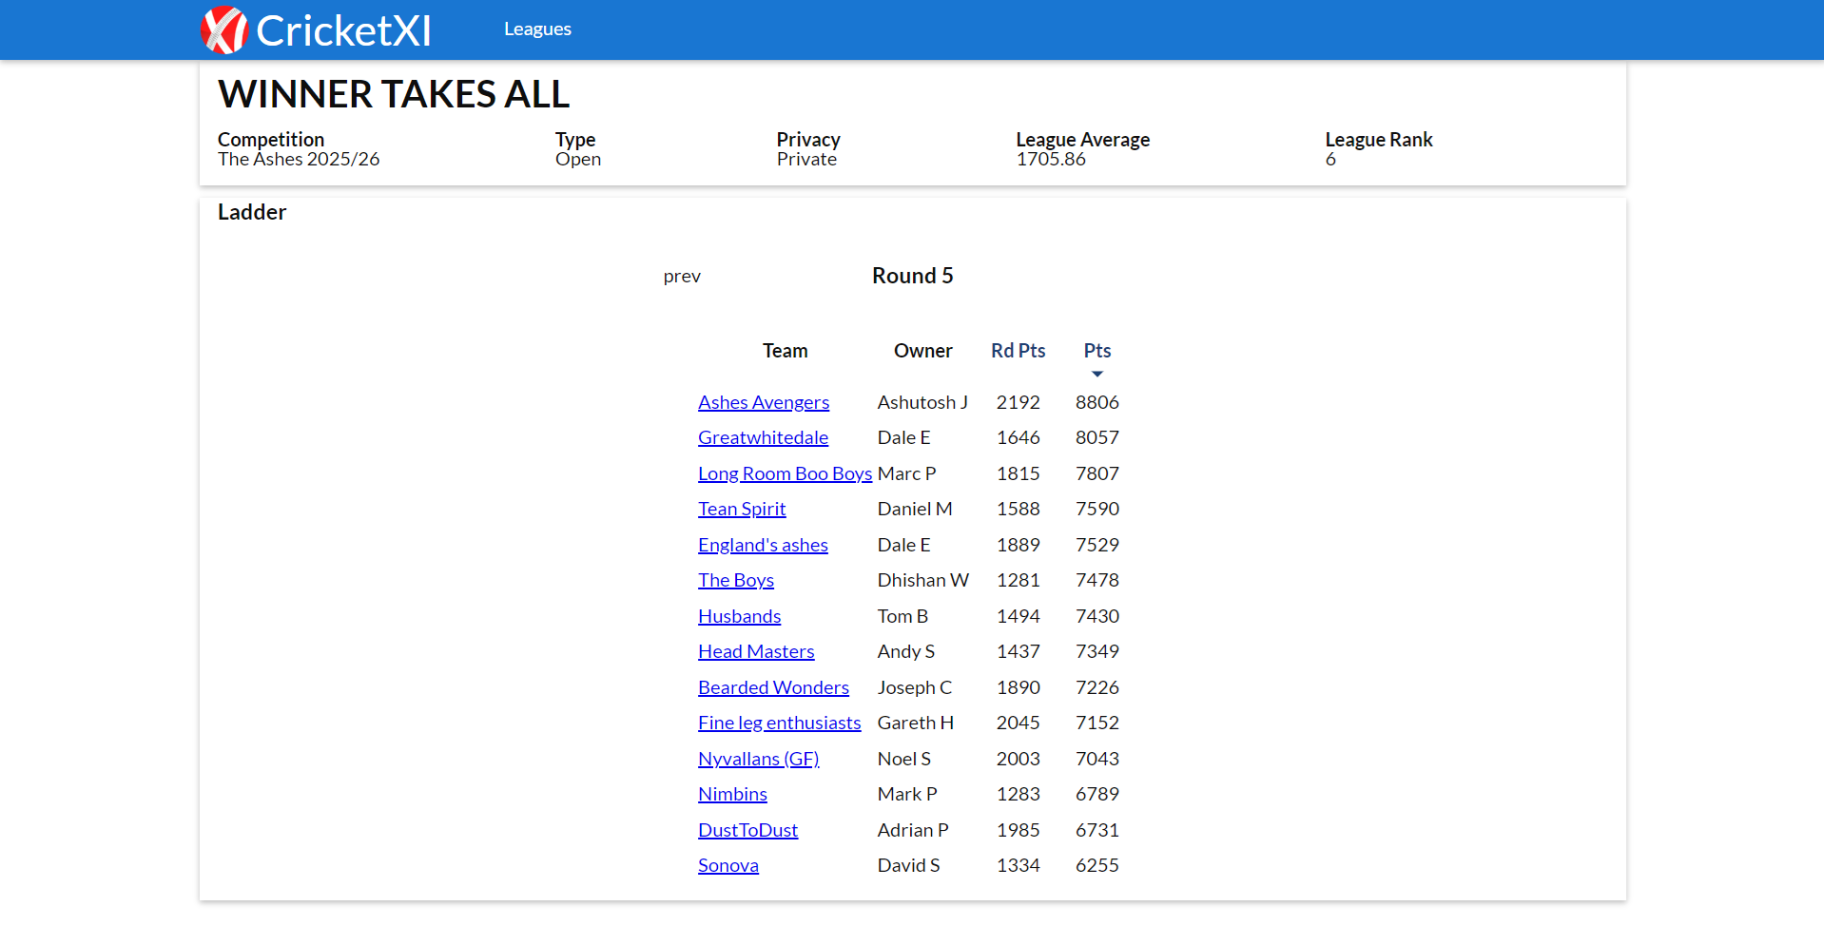Visit The Boys team page
The width and height of the screenshot is (1824, 926).
[735, 580]
